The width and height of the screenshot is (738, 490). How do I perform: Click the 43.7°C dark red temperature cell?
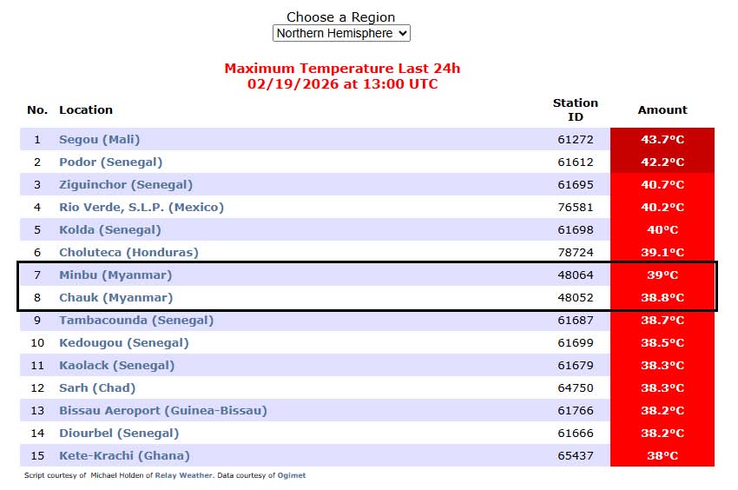click(x=662, y=139)
